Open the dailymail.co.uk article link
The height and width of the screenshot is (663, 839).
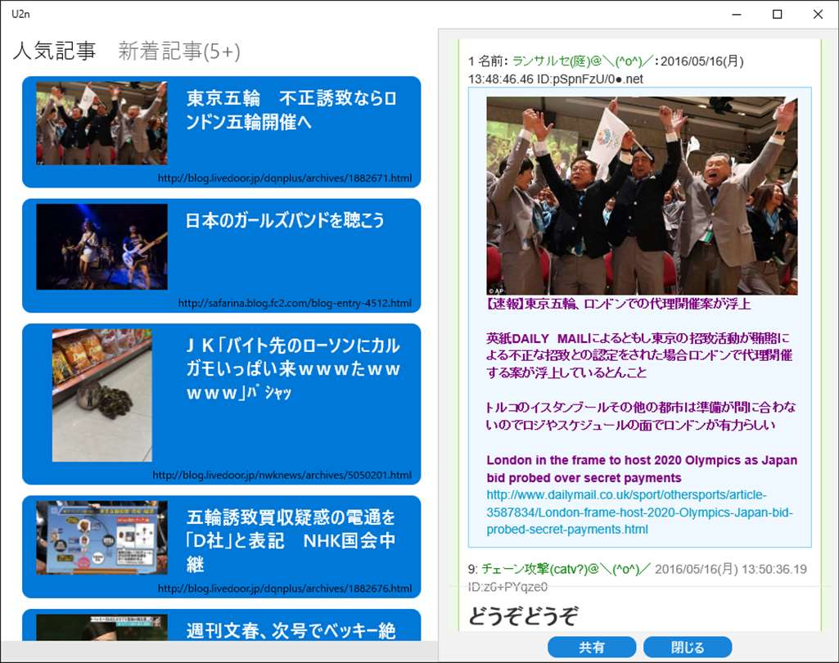(x=639, y=512)
